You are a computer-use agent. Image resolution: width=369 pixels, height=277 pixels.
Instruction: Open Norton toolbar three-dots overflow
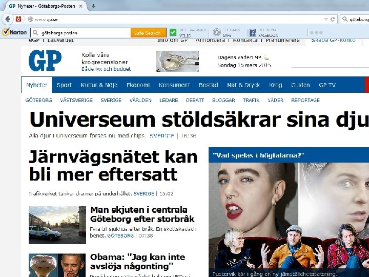(x=316, y=33)
